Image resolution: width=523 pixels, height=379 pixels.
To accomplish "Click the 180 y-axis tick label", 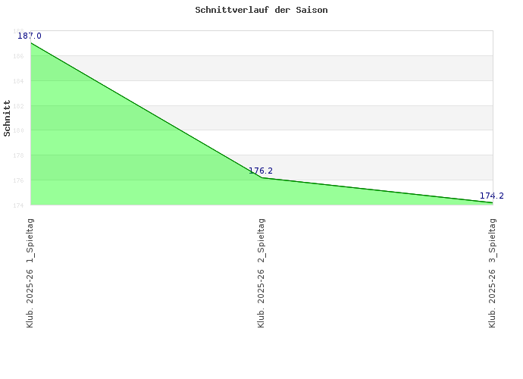I will (x=20, y=130).
